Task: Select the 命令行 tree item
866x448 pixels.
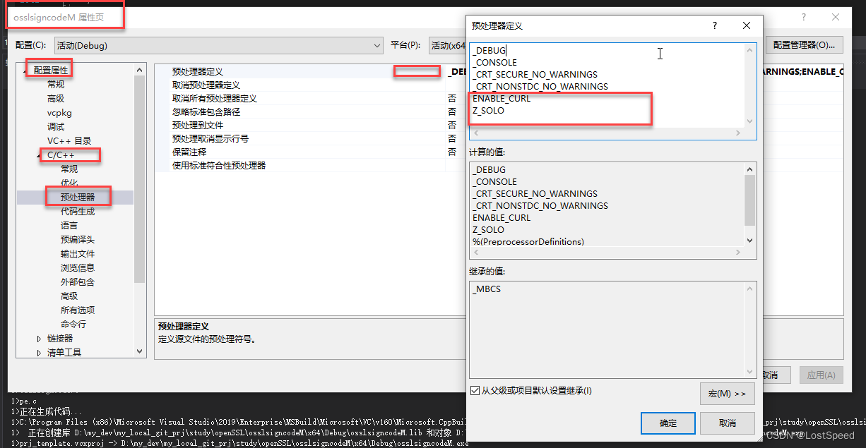Action: point(73,325)
